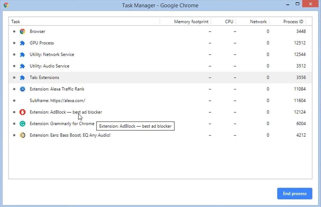Sort the list by the Task column header
The height and width of the screenshot is (207, 321).
tap(84, 21)
